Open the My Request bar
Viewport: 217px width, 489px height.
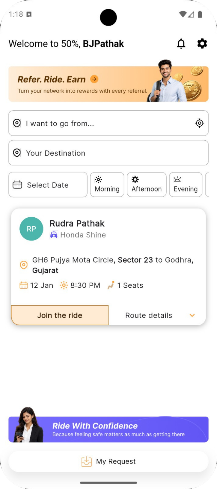click(x=116, y=461)
